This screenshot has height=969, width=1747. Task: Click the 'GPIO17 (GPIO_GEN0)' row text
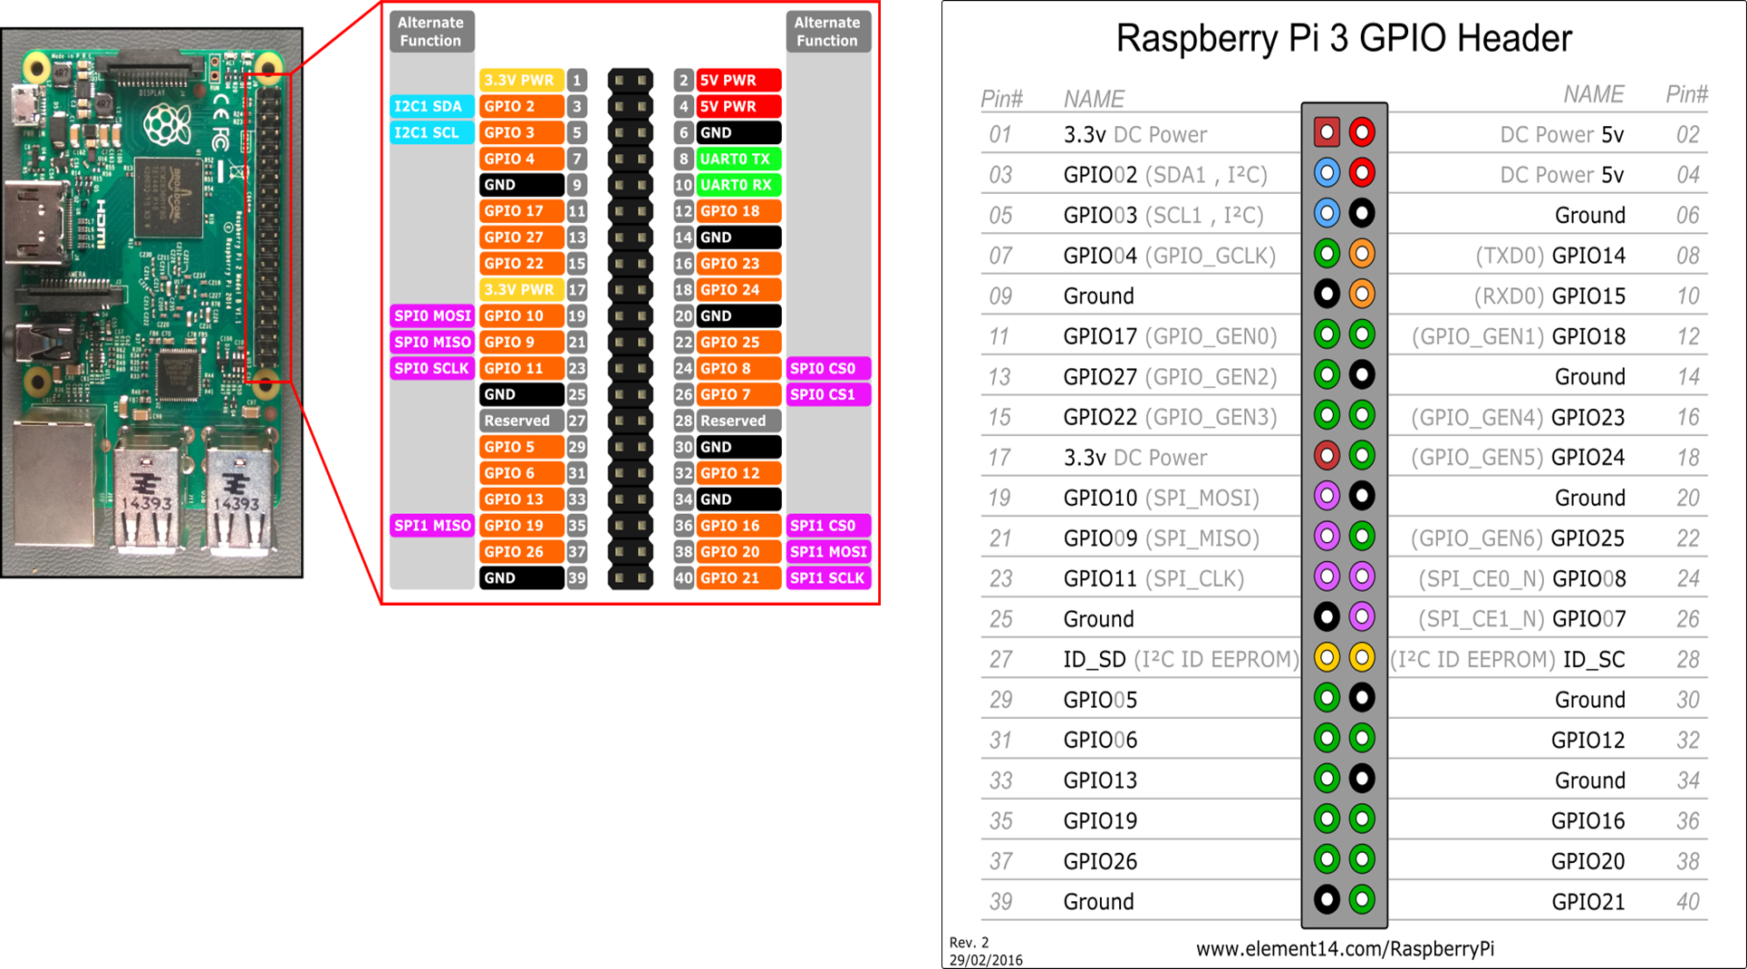(x=1170, y=336)
